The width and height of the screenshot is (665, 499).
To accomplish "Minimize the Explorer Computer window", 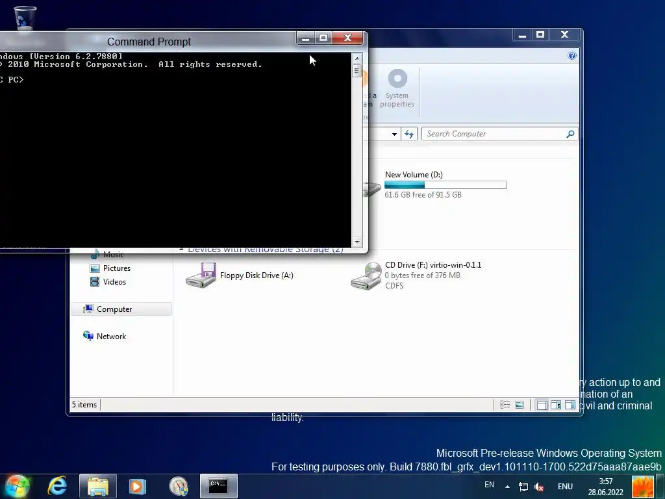I will click(523, 35).
